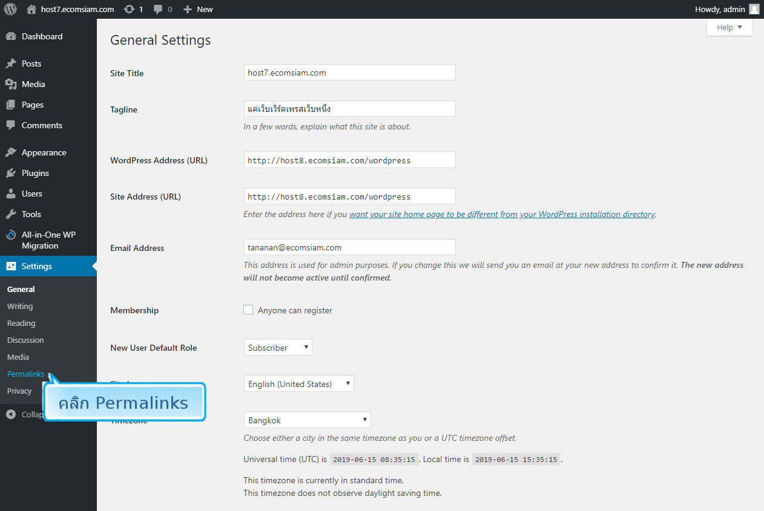Open the Discussion settings submenu
Screen dimensions: 764x511
tap(25, 340)
